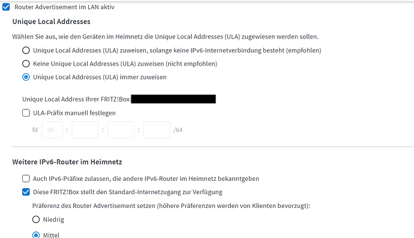Click the third ULA prefix input field

(121, 130)
